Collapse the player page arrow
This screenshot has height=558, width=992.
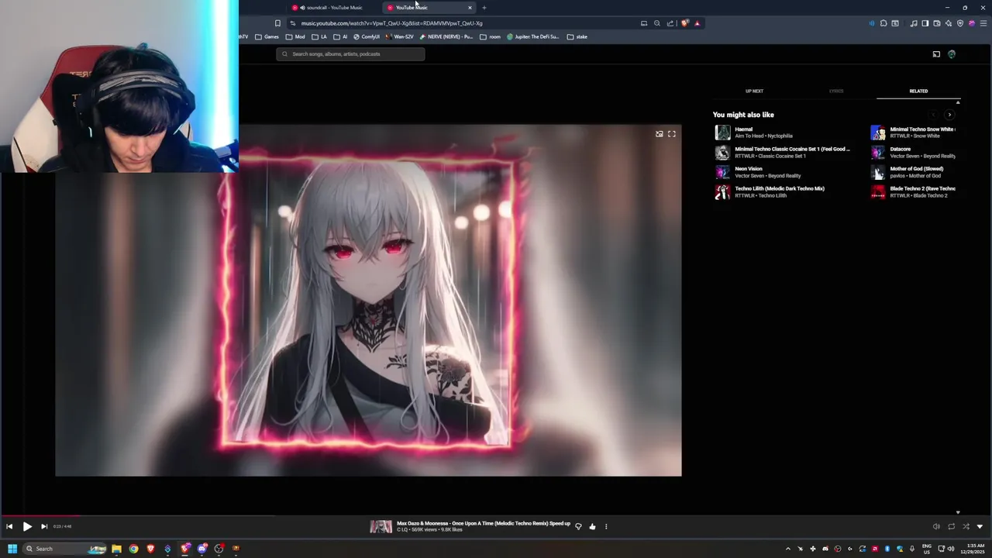(x=980, y=526)
